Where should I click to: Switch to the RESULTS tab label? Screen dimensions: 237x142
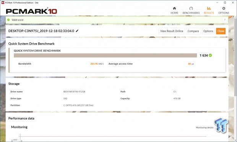click(x=209, y=13)
